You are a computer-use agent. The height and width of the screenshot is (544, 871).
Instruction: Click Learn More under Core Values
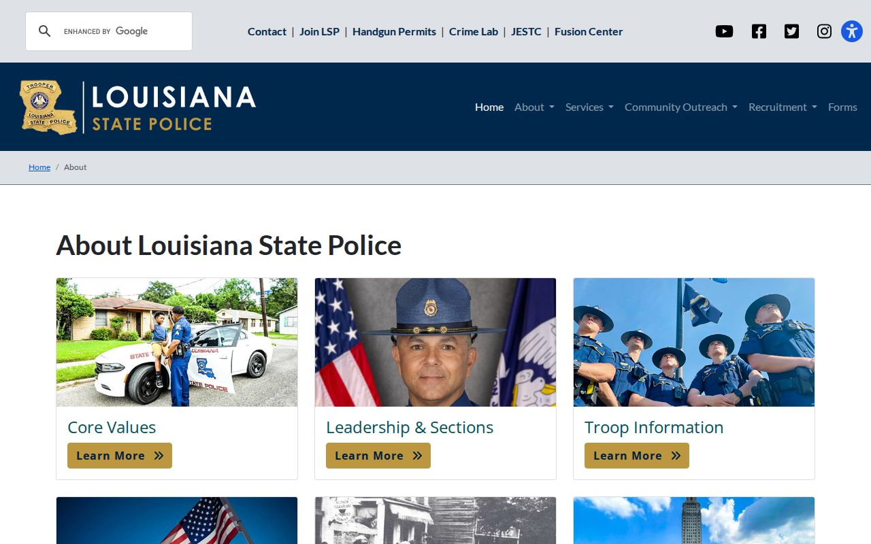click(120, 456)
